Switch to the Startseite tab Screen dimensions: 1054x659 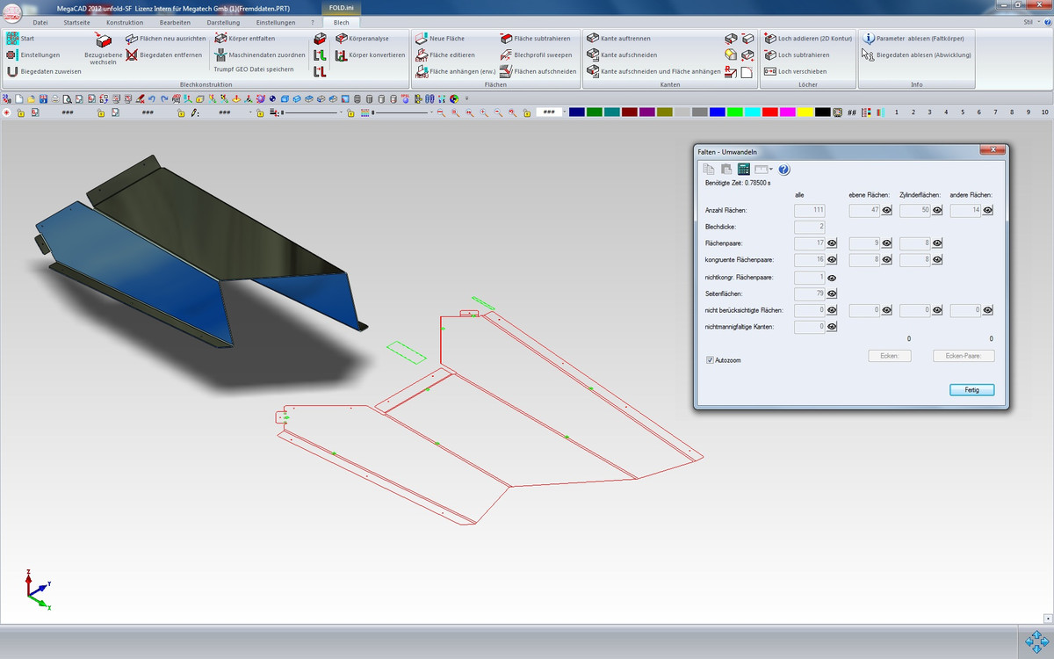76,22
